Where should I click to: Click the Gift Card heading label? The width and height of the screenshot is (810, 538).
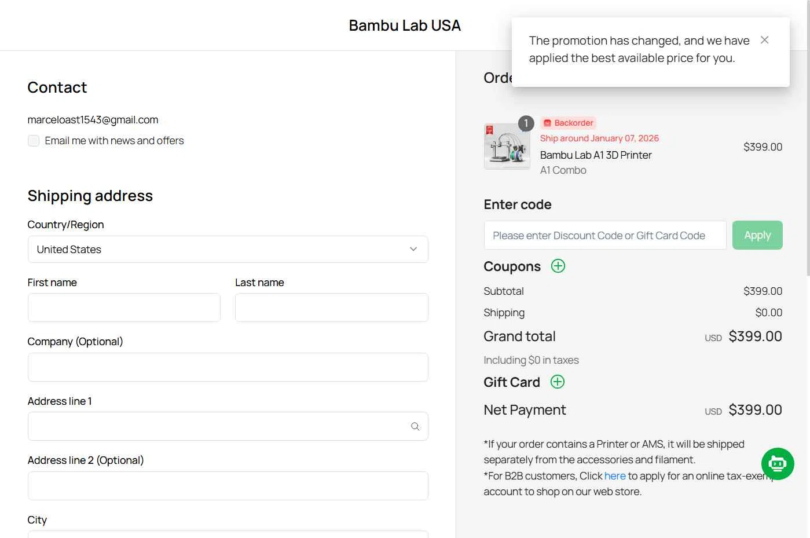tap(512, 382)
